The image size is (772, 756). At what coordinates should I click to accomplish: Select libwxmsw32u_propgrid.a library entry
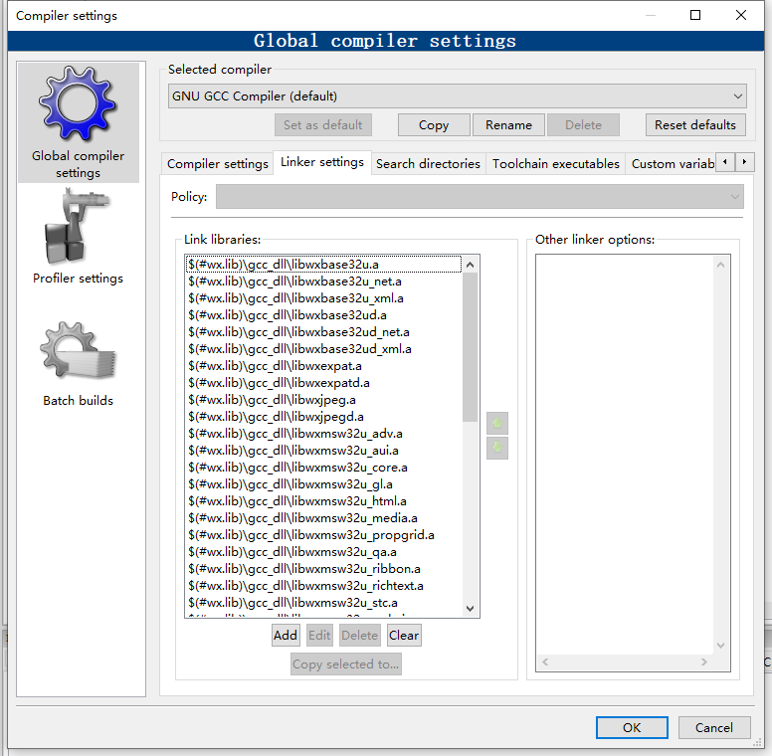click(323, 535)
